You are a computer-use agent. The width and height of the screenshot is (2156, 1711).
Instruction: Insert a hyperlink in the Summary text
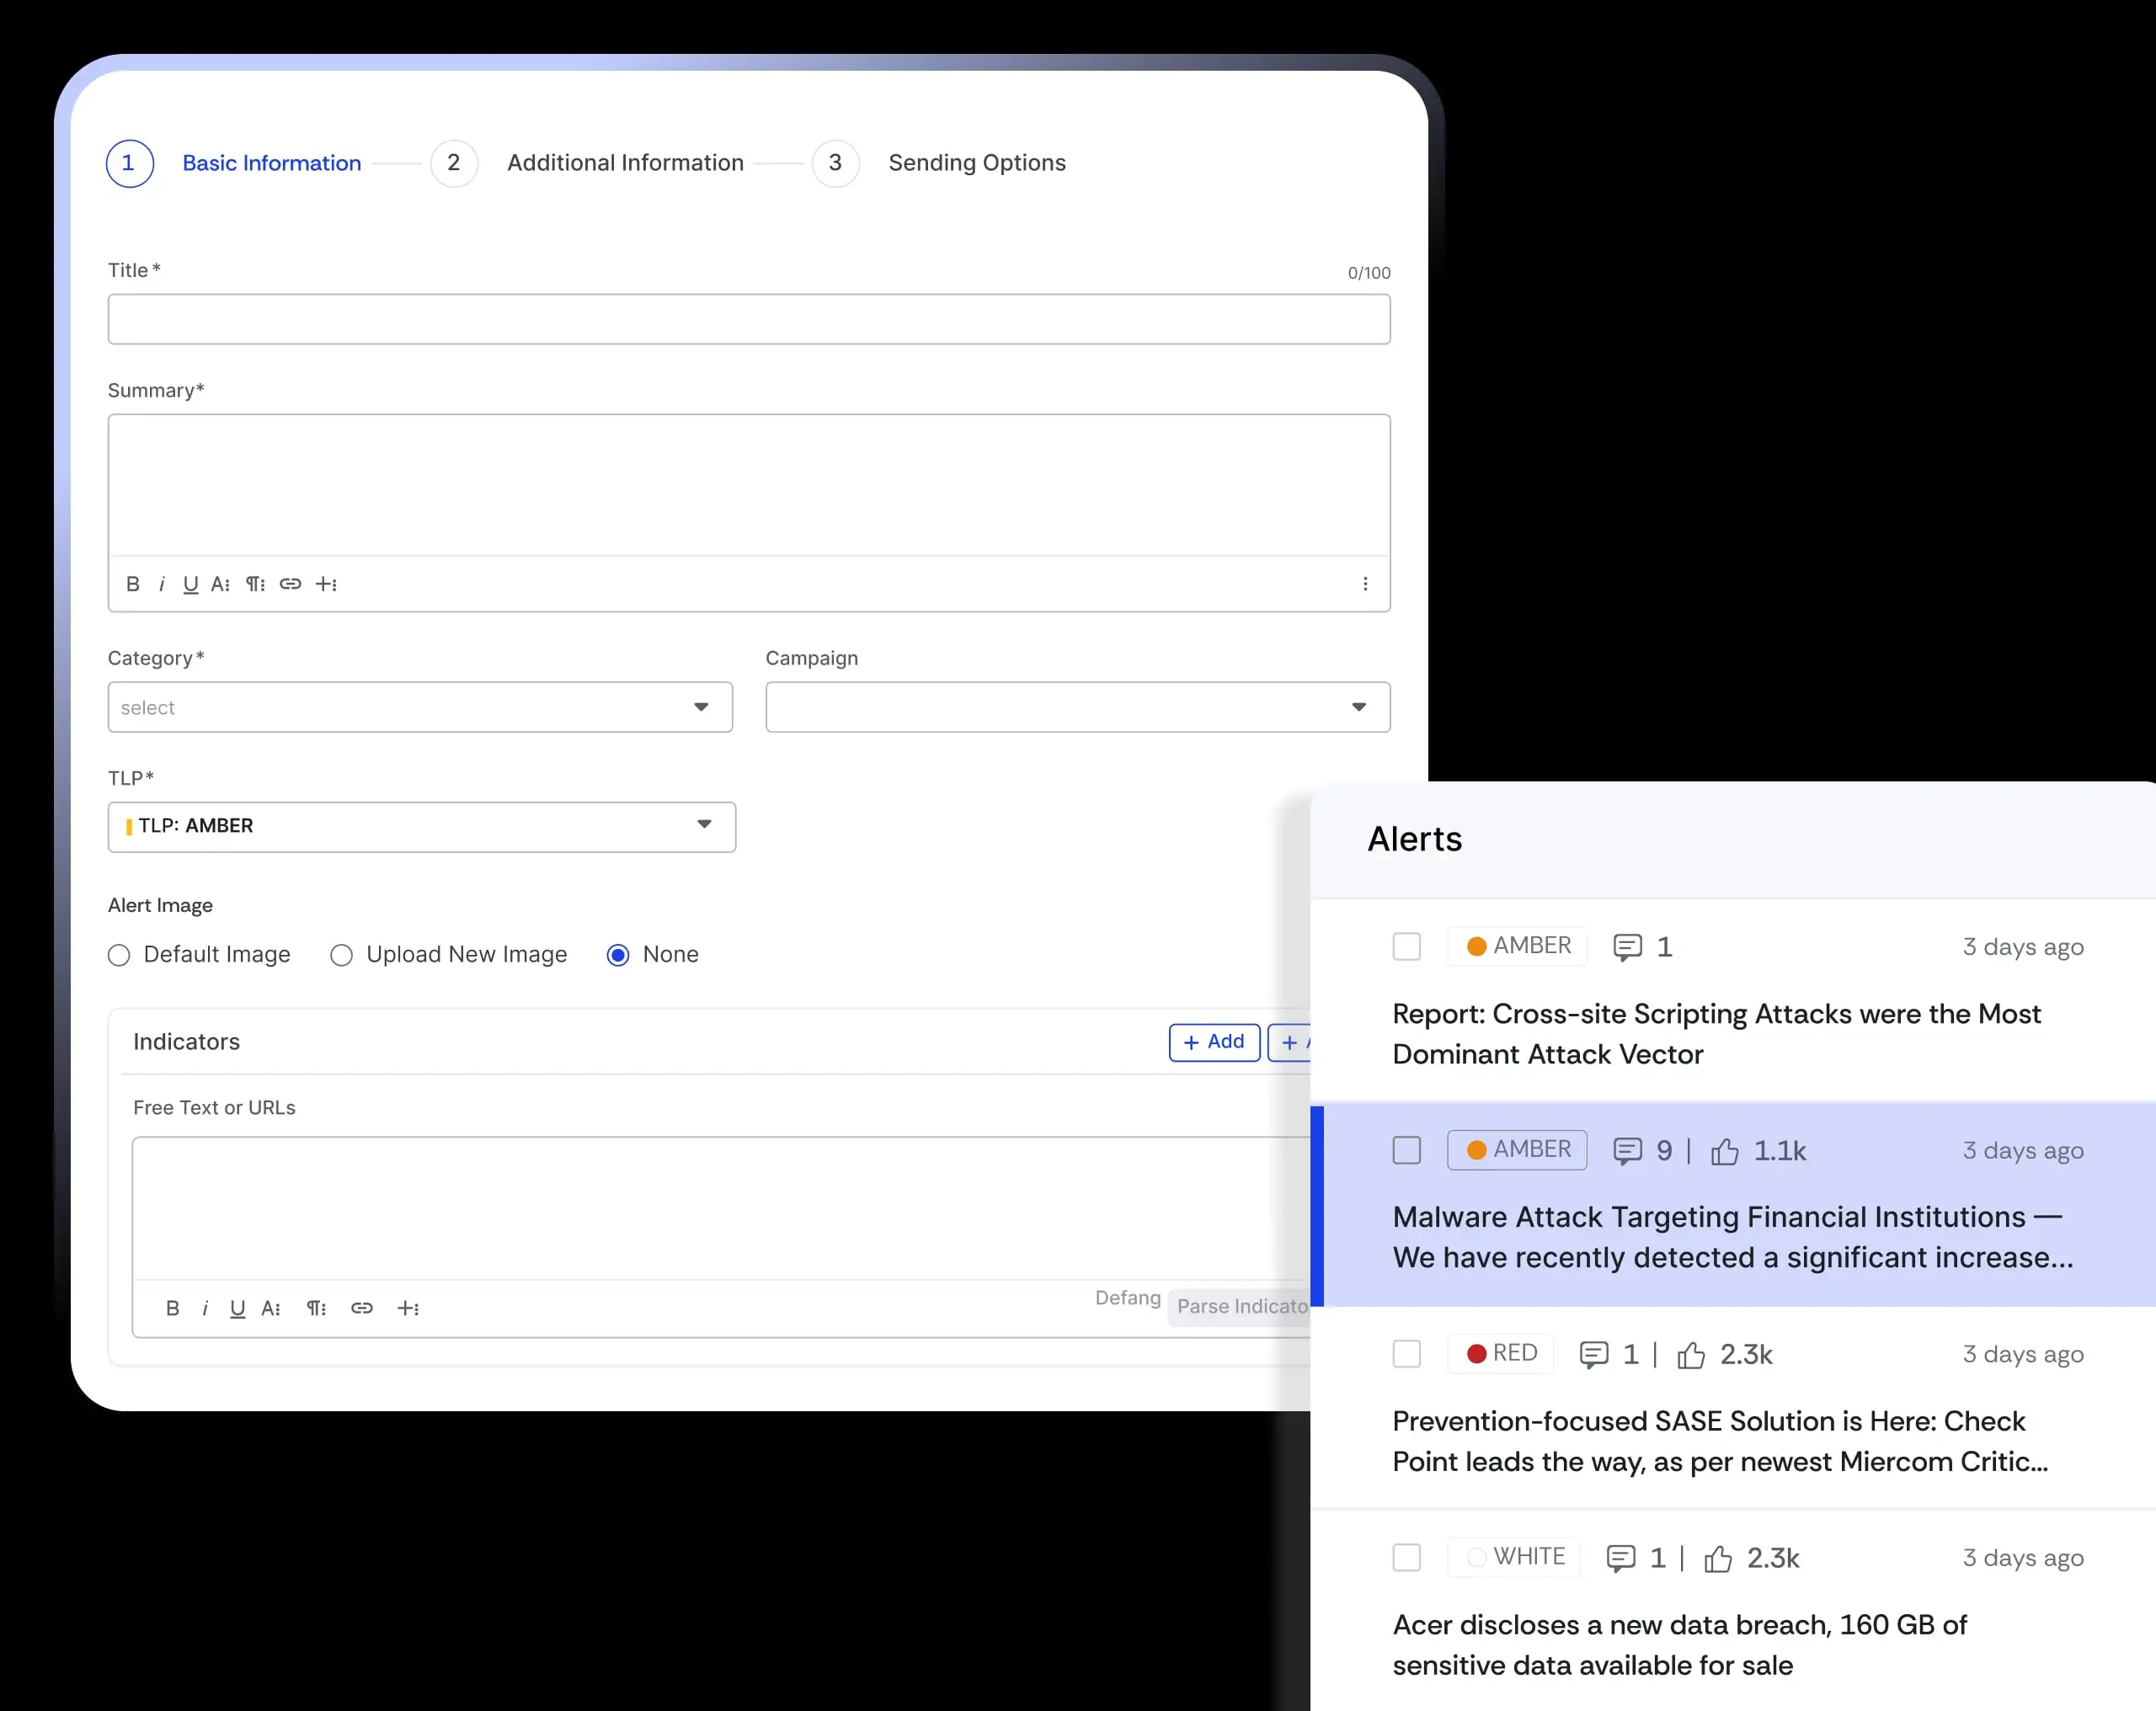click(x=290, y=584)
